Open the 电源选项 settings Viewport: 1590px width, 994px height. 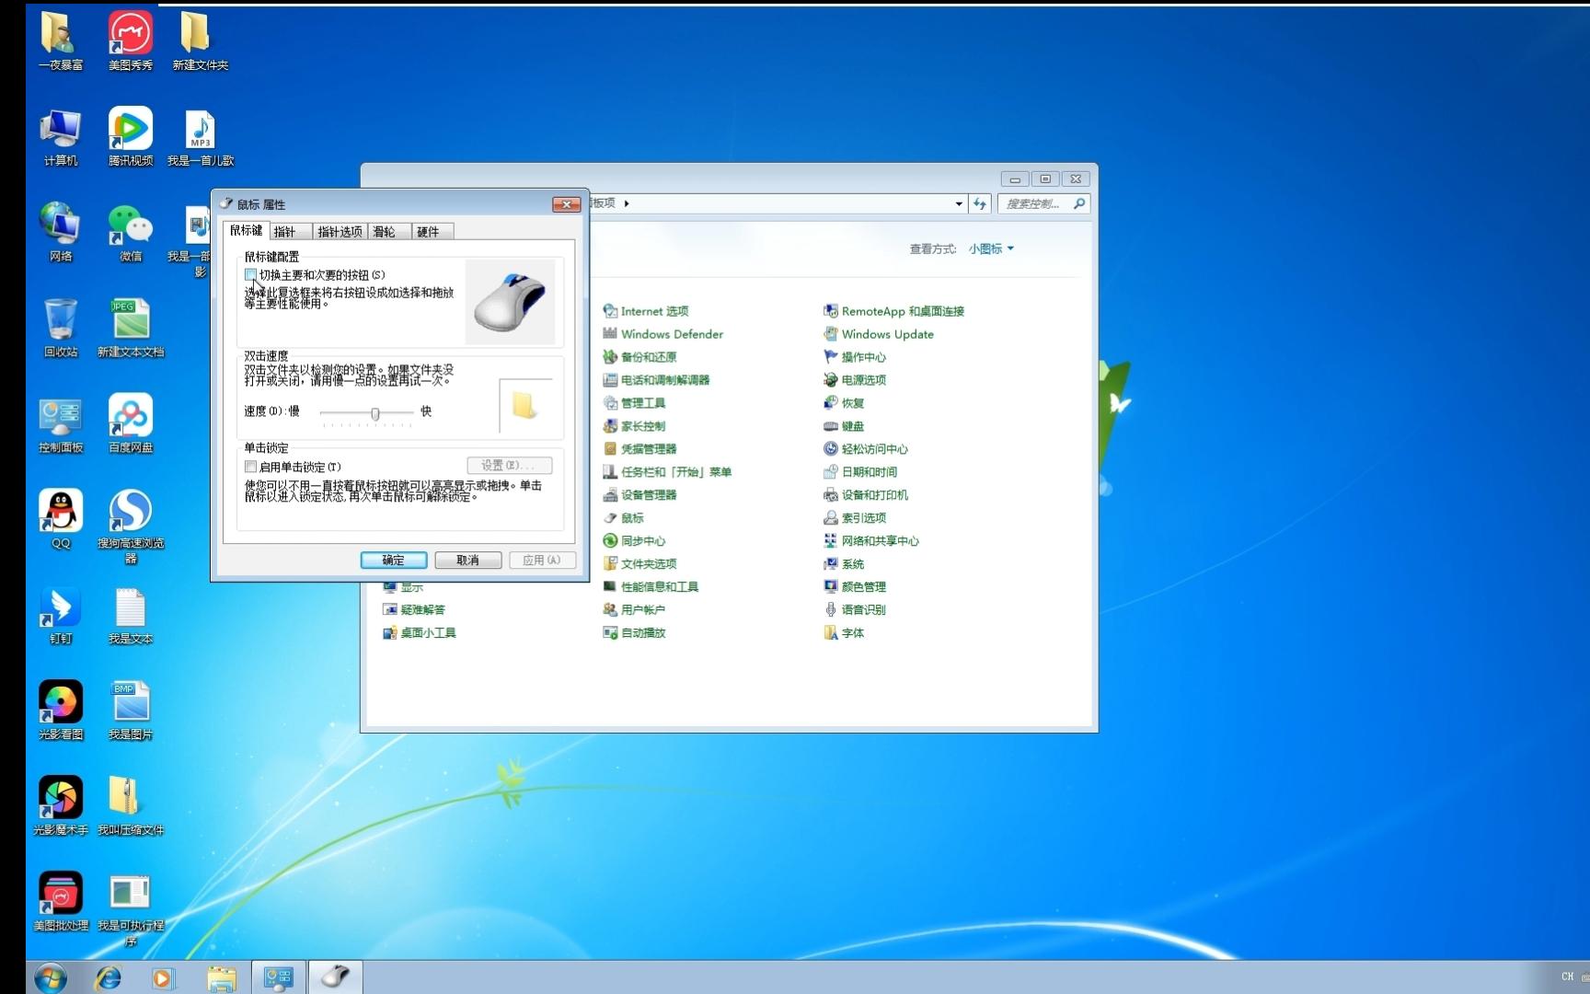(865, 379)
